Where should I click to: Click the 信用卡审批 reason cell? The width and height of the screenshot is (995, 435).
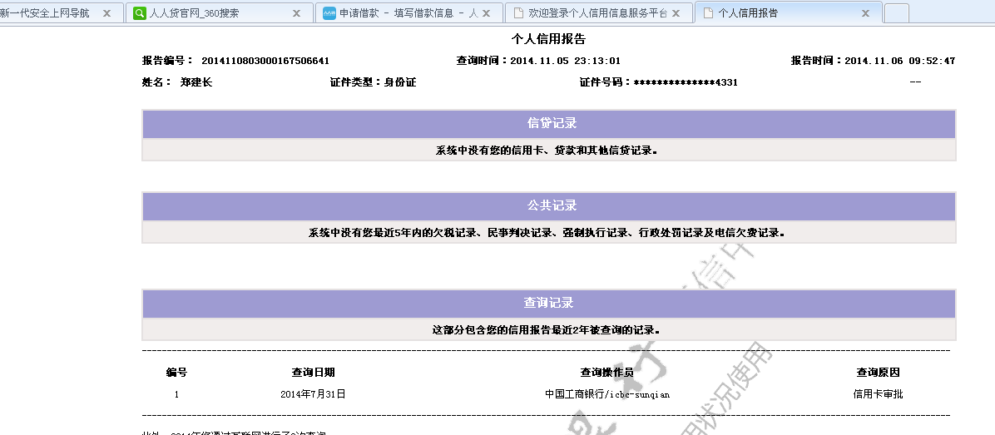click(x=879, y=394)
